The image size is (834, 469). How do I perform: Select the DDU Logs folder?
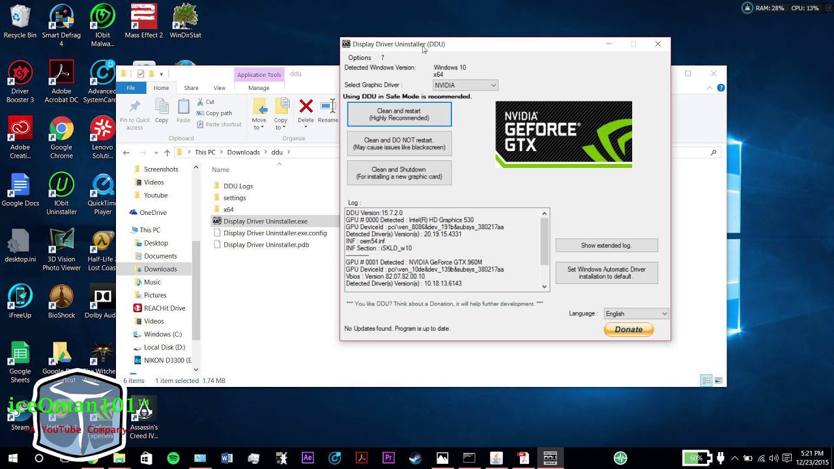(x=233, y=186)
